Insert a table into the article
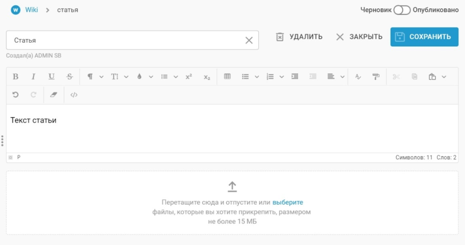 pos(227,77)
